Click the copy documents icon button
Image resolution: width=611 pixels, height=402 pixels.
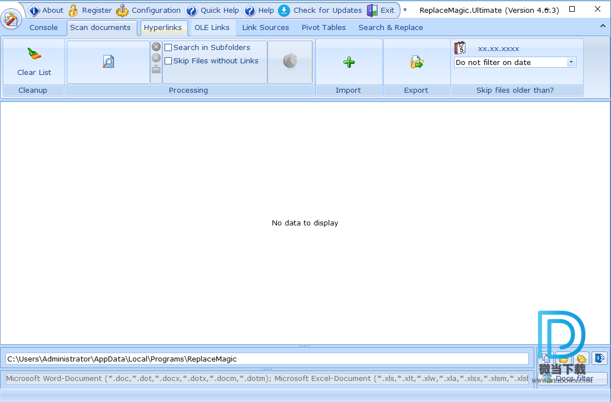(545, 358)
